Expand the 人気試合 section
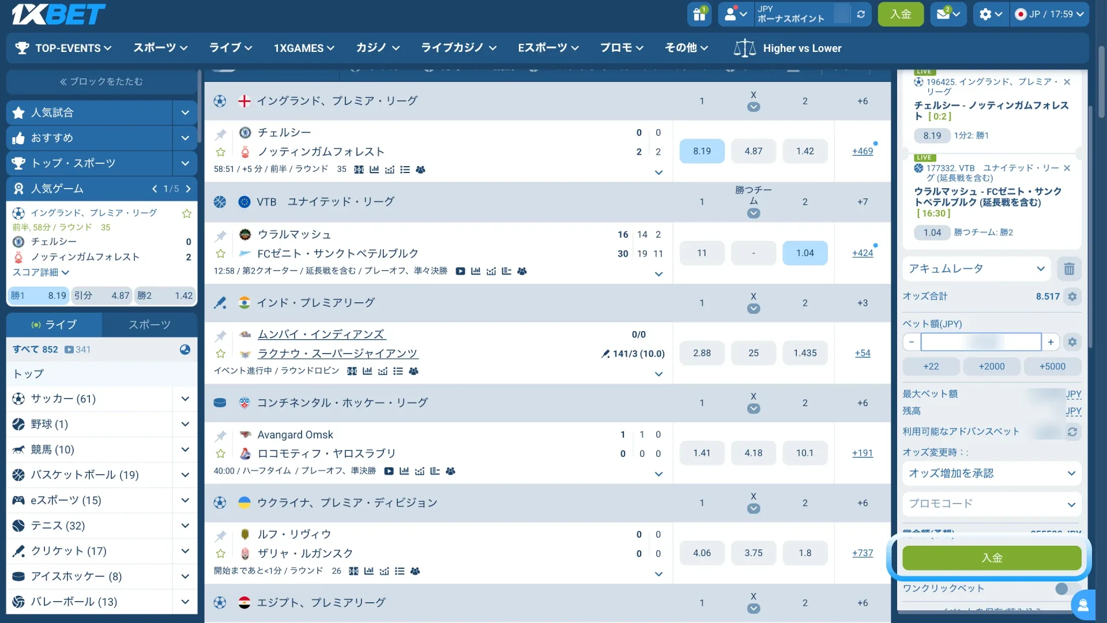 coord(184,112)
